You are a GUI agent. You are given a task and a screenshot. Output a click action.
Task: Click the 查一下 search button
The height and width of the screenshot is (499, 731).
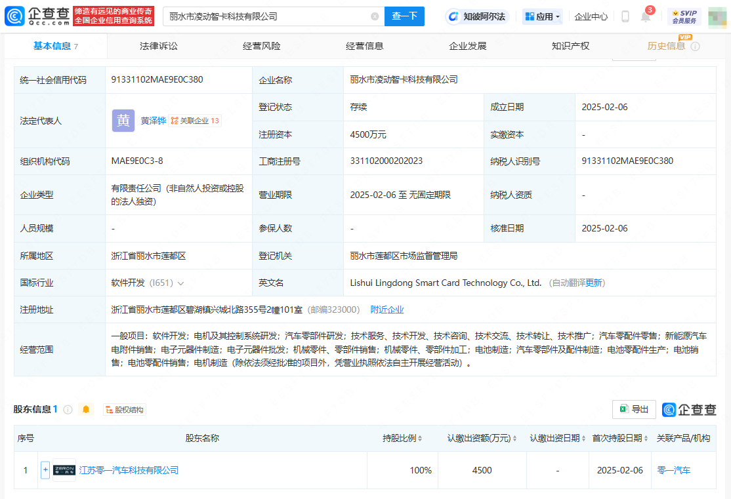[x=404, y=17]
